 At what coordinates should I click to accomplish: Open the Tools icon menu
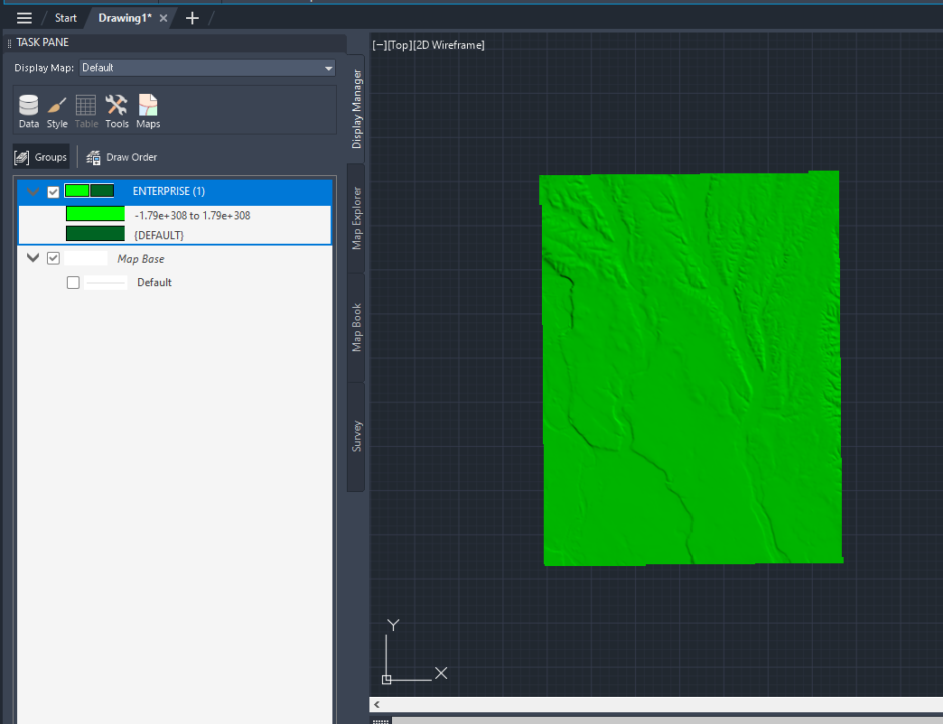click(x=117, y=109)
